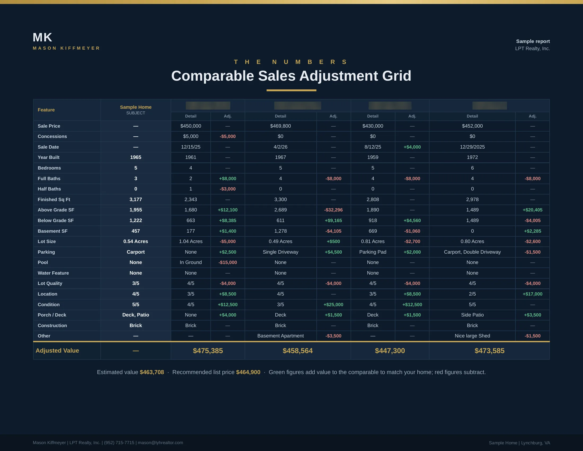This screenshot has width=583, height=451.
Task: Click the Water Feature row label
Action: (53, 273)
